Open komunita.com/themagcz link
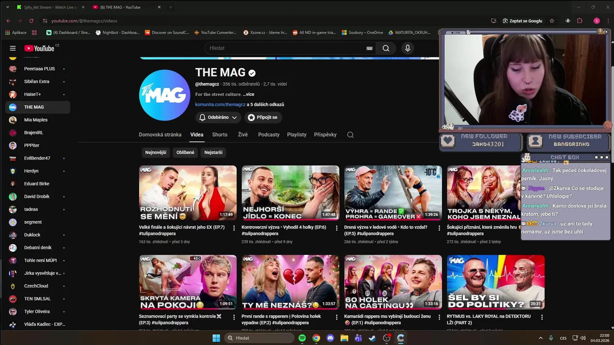The height and width of the screenshot is (345, 614). (220, 104)
